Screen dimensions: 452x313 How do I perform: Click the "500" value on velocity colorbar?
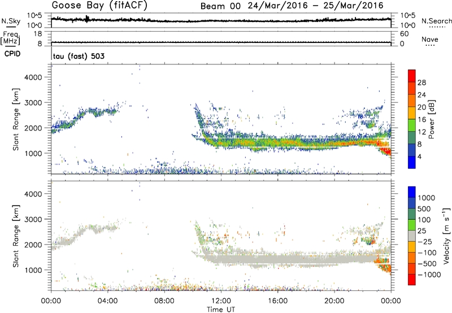[424, 209]
